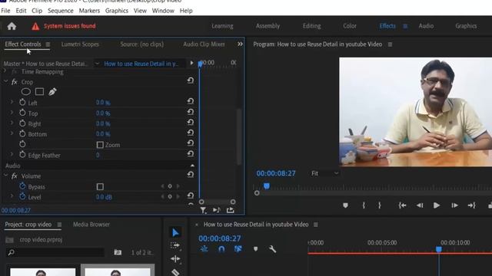The width and height of the screenshot is (492, 276).
Task: Toggle animation stopwatch for Right
Action: 22,123
